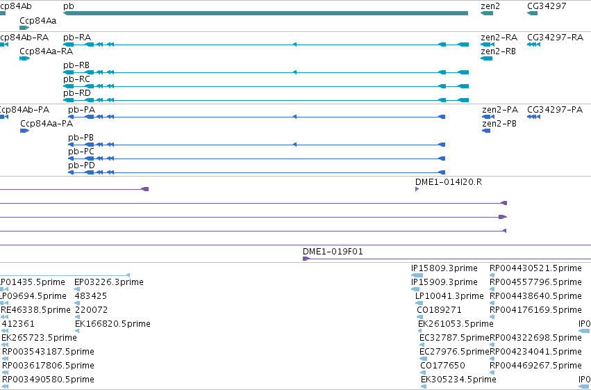Select the pb gene bar
The image size is (591, 390).
tap(266, 13)
